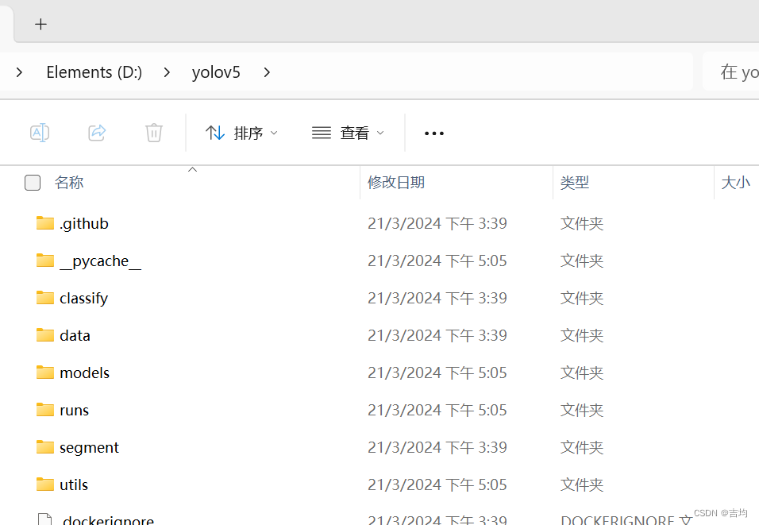
Task: Sort by the 名称 column header
Action: [x=69, y=183]
